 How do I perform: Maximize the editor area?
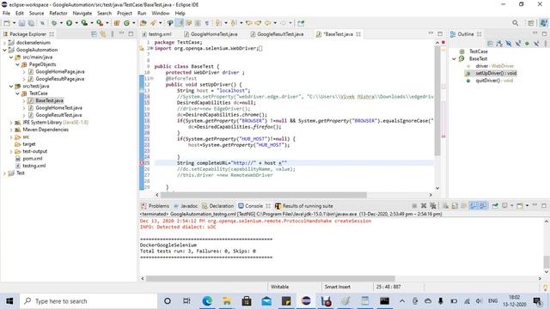coord(440,34)
